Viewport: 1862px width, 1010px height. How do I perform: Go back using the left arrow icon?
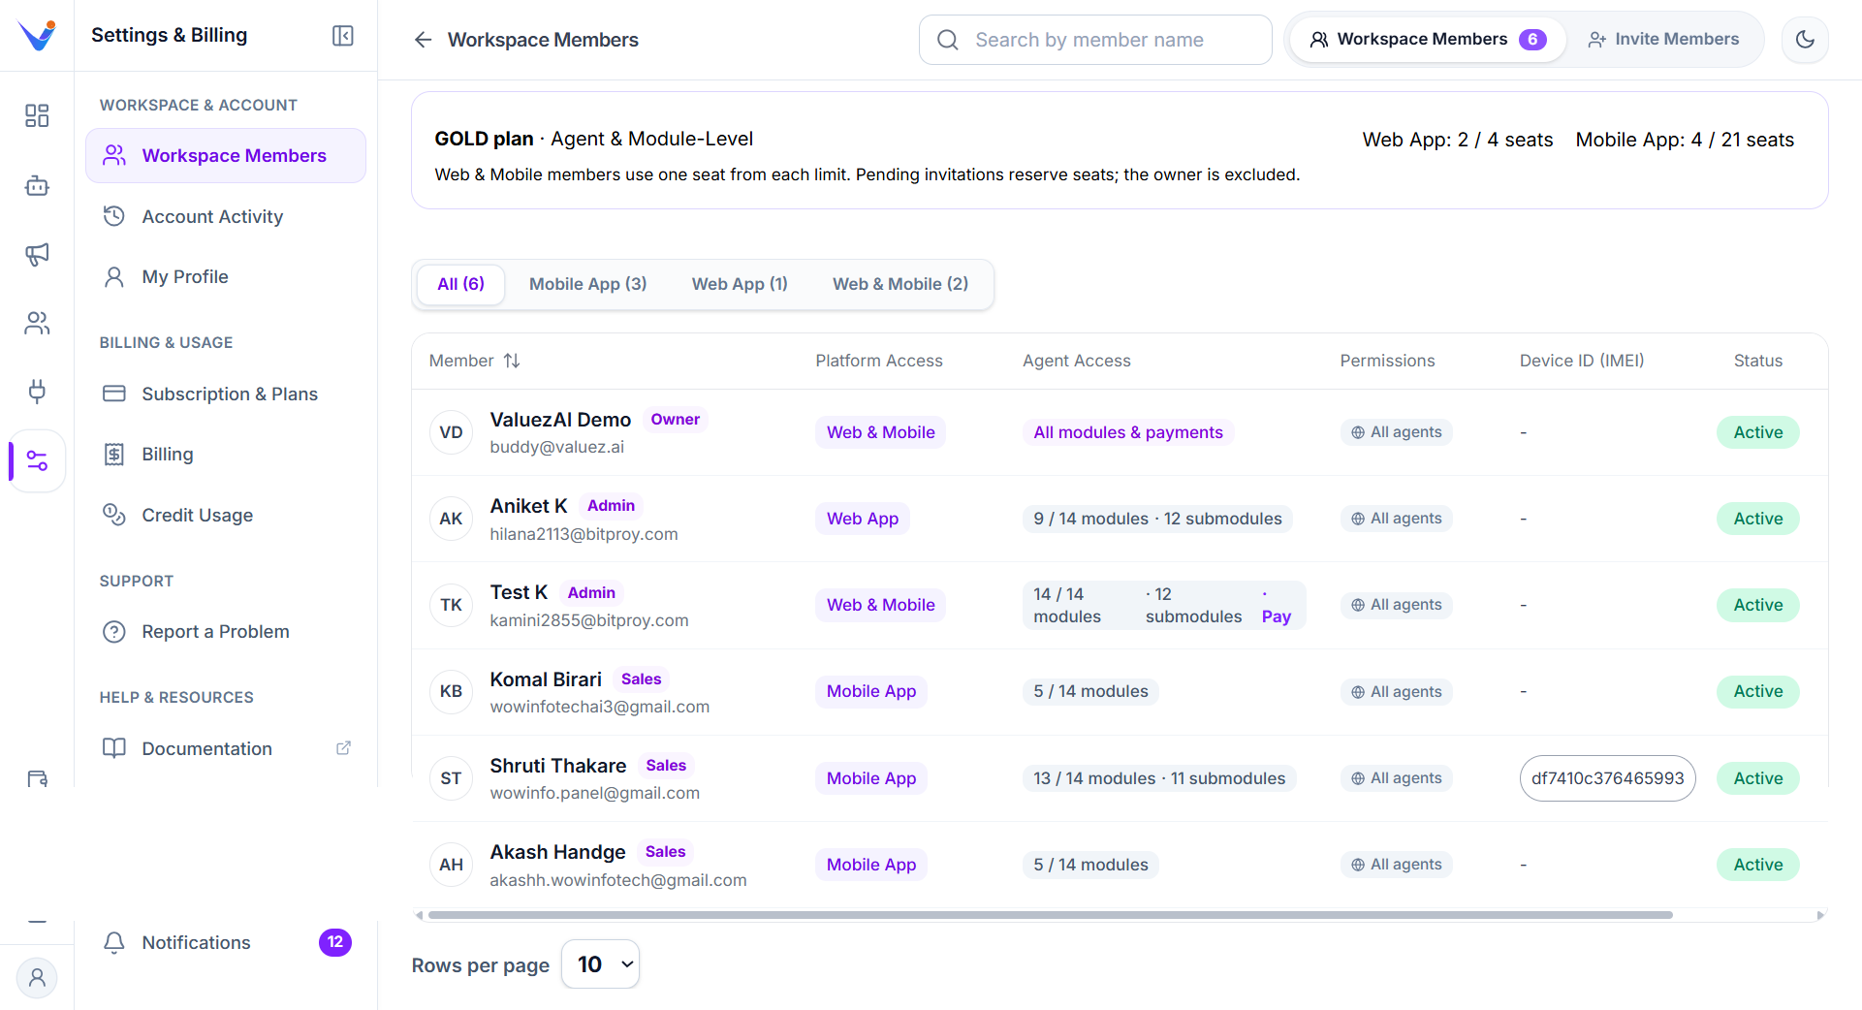click(423, 40)
